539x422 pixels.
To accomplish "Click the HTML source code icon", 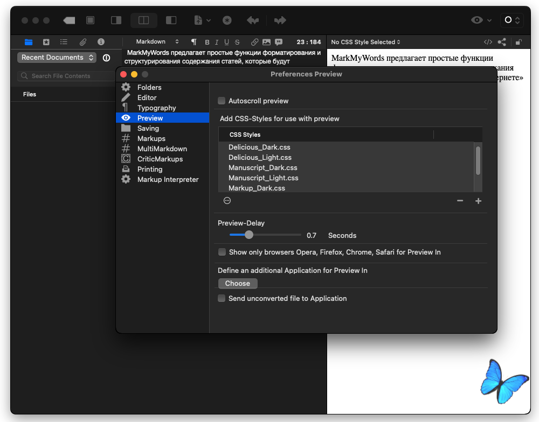I will coord(488,42).
